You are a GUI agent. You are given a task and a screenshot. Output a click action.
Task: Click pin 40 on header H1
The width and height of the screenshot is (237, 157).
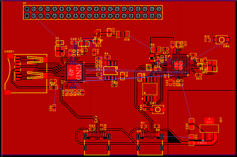159,9
